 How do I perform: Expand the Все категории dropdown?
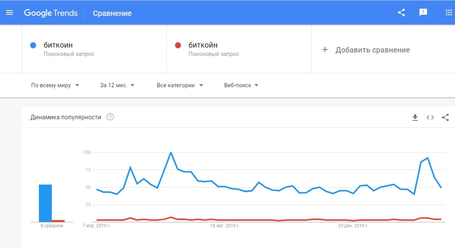coord(180,85)
